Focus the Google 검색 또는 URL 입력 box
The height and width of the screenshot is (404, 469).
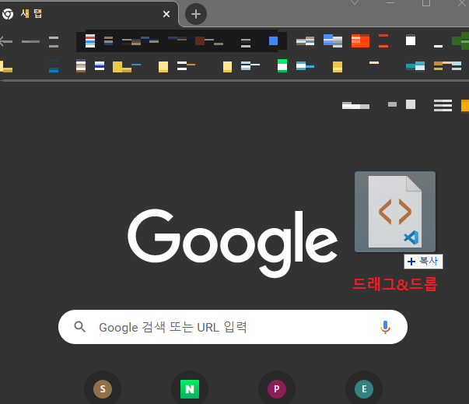point(233,327)
